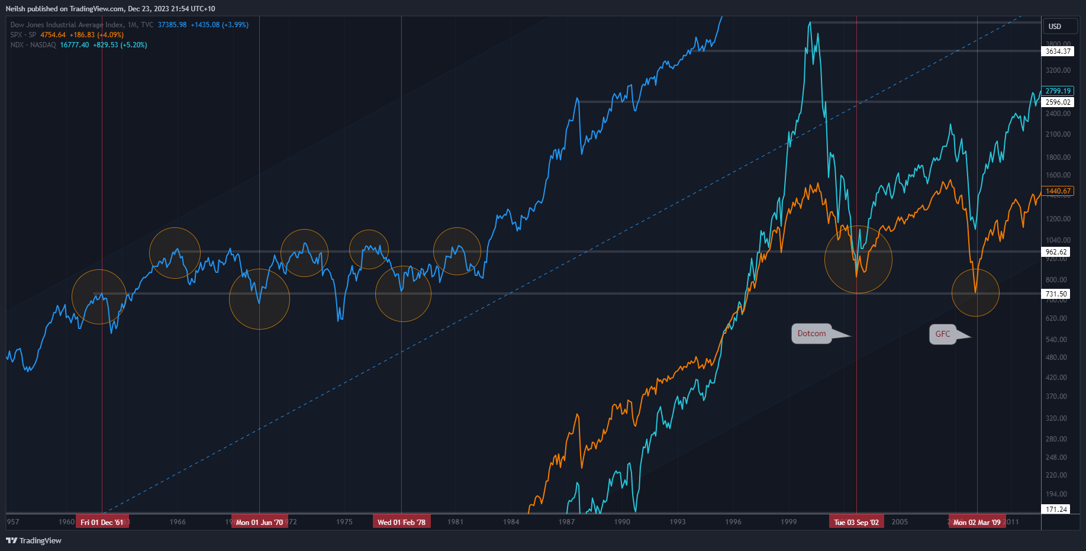Viewport: 1086px width, 551px height.
Task: Select the NDX · NASDAQ legend row
Action: point(79,45)
